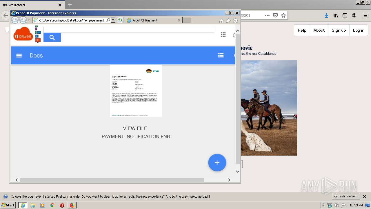This screenshot has width=371, height=209.
Task: Open the apps grid icon
Action: tap(223, 35)
